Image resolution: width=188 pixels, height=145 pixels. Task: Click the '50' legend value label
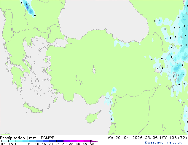[92, 144]
